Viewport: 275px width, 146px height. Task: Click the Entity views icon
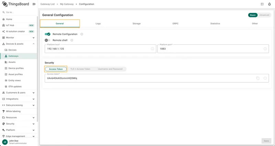click(x=6, y=81)
